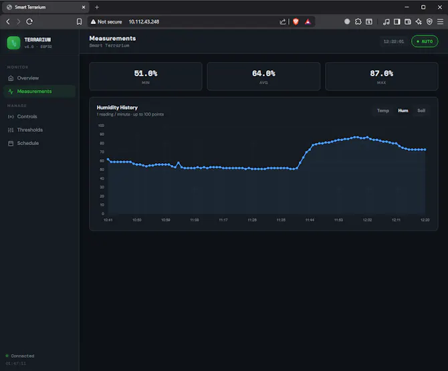Click the Thresholds sliders icon

(11, 130)
